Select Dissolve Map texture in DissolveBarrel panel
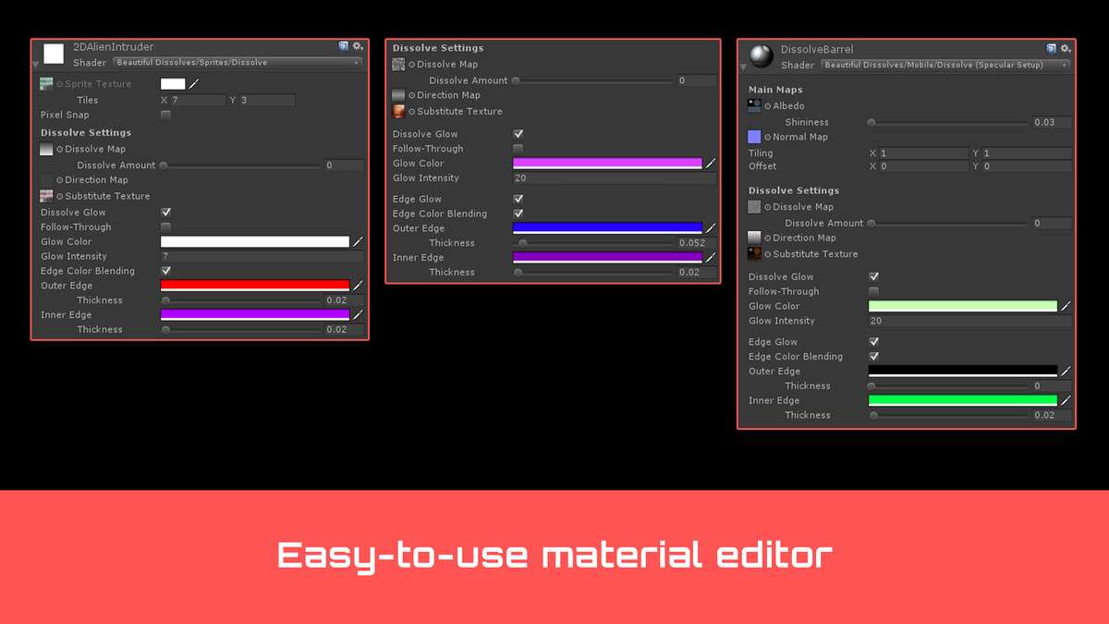The image size is (1109, 624). 754,207
